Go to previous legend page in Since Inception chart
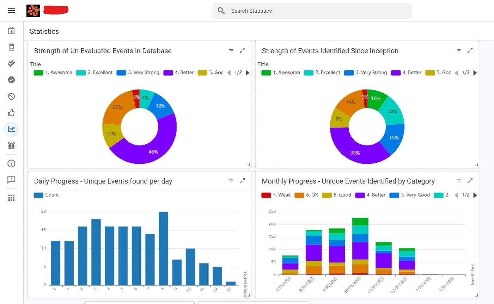The image size is (494, 304). pyautogui.click(x=457, y=73)
